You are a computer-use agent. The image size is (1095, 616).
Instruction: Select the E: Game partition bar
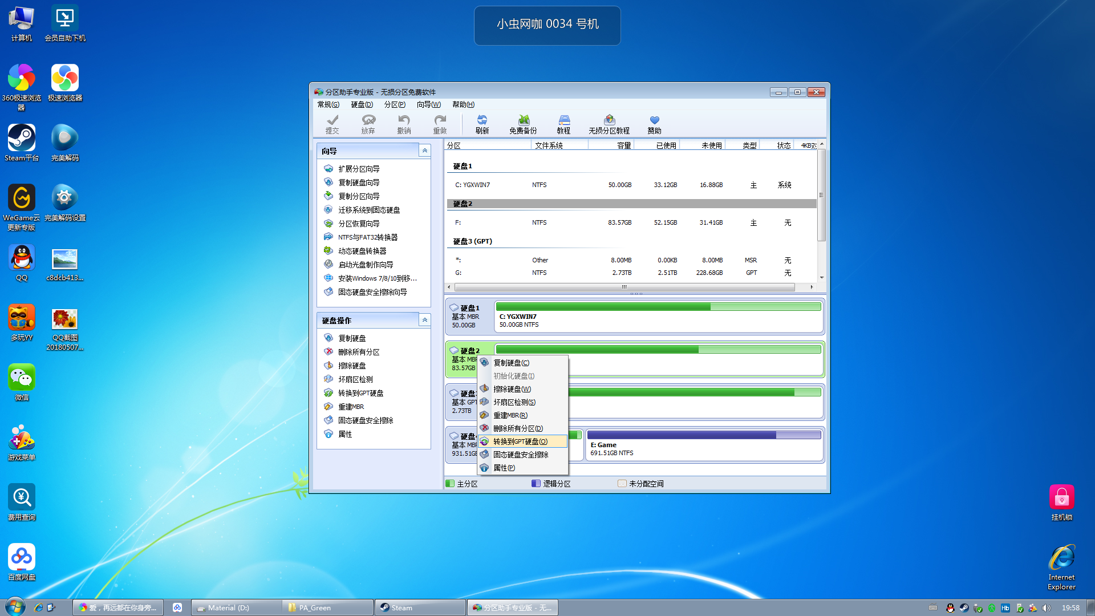tap(705, 444)
